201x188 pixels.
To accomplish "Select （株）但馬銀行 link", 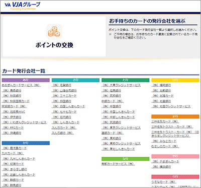I will click(111, 91).
